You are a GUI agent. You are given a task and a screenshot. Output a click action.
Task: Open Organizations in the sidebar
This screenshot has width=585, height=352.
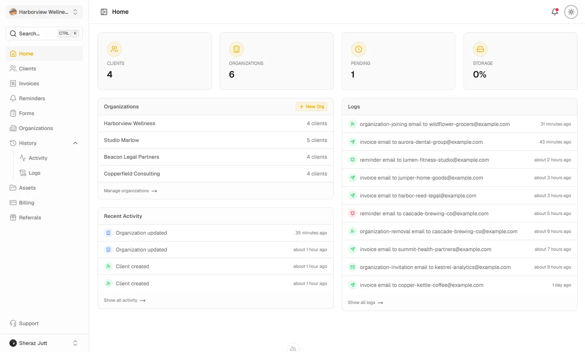tap(44, 128)
